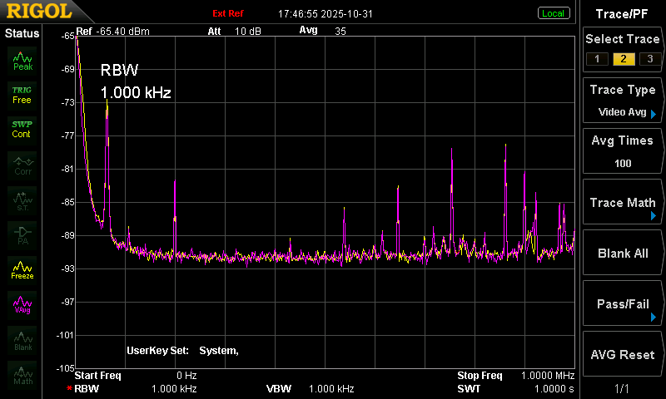Select the PA preamplifier status icon
Viewport: 666px width, 399px height.
[x=22, y=235]
